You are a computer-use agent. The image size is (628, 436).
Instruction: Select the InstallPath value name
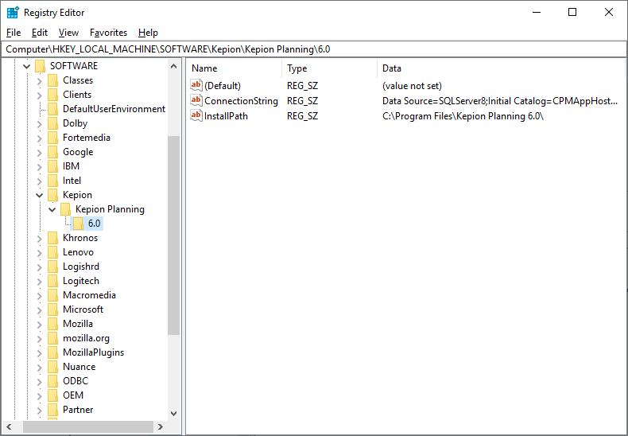point(226,116)
